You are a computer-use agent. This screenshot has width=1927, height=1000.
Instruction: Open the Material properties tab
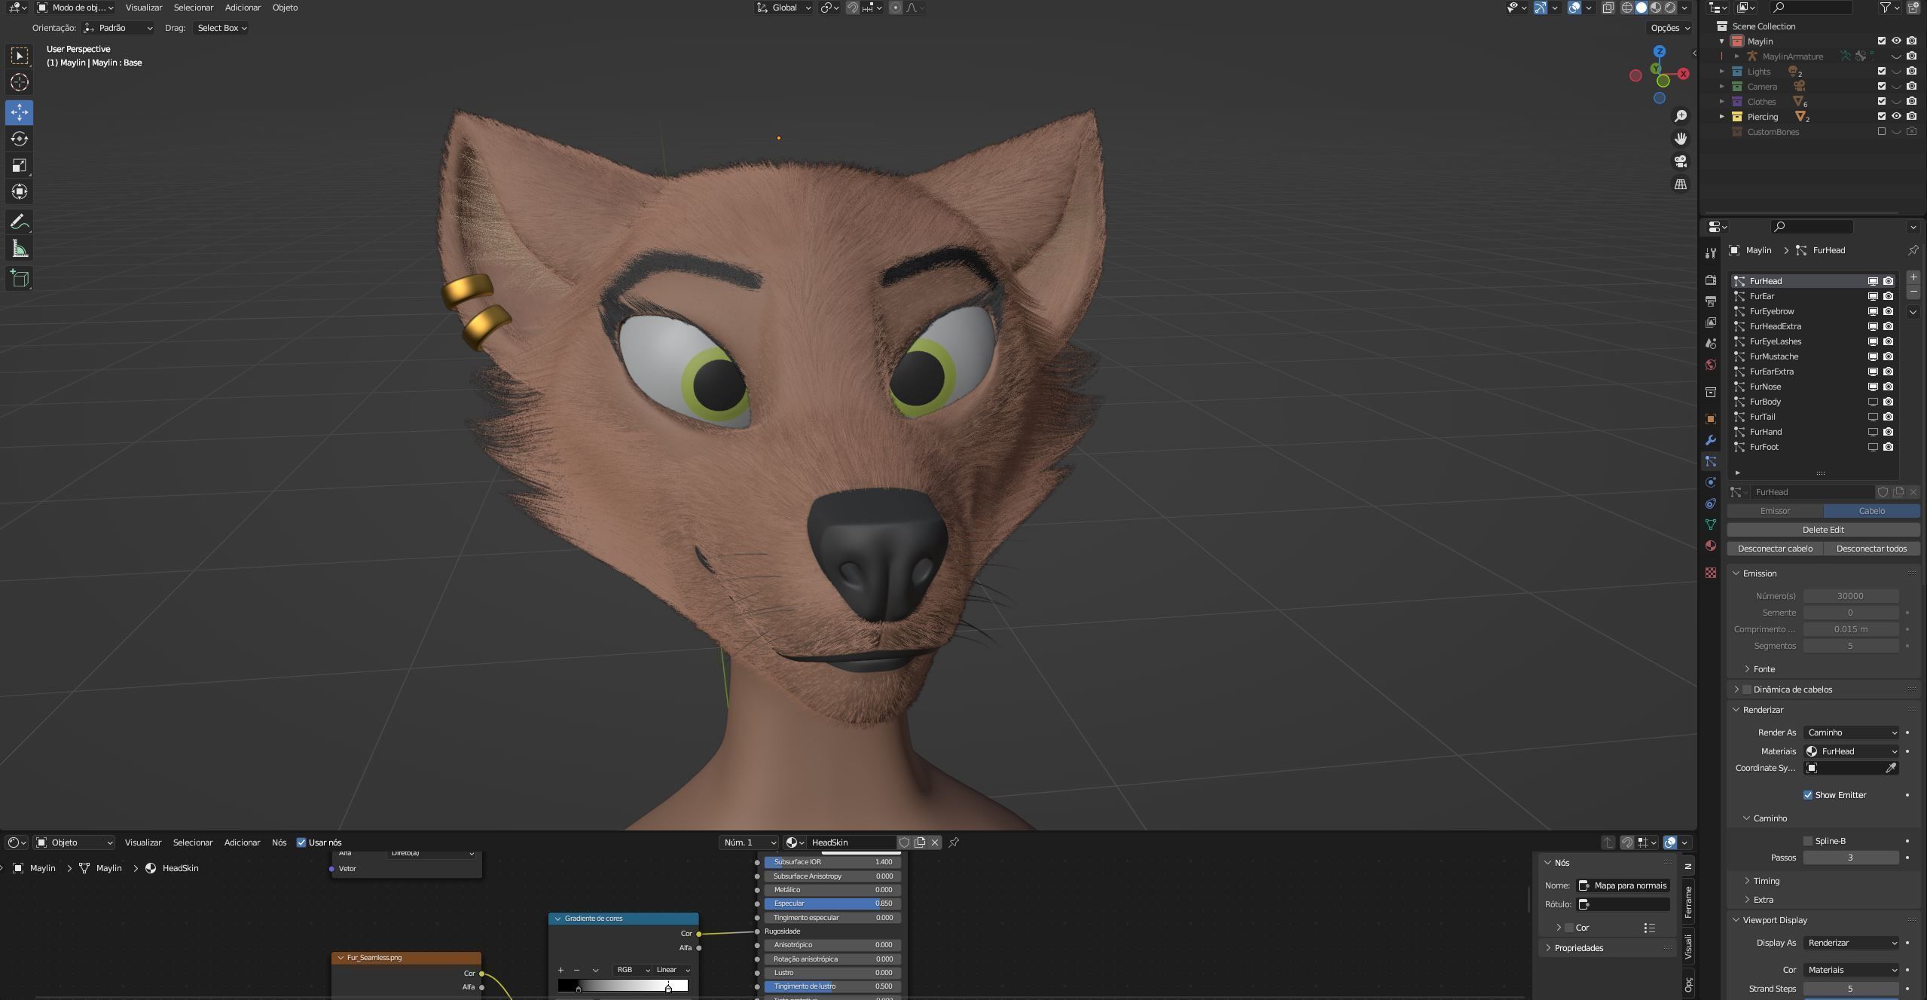1711,546
